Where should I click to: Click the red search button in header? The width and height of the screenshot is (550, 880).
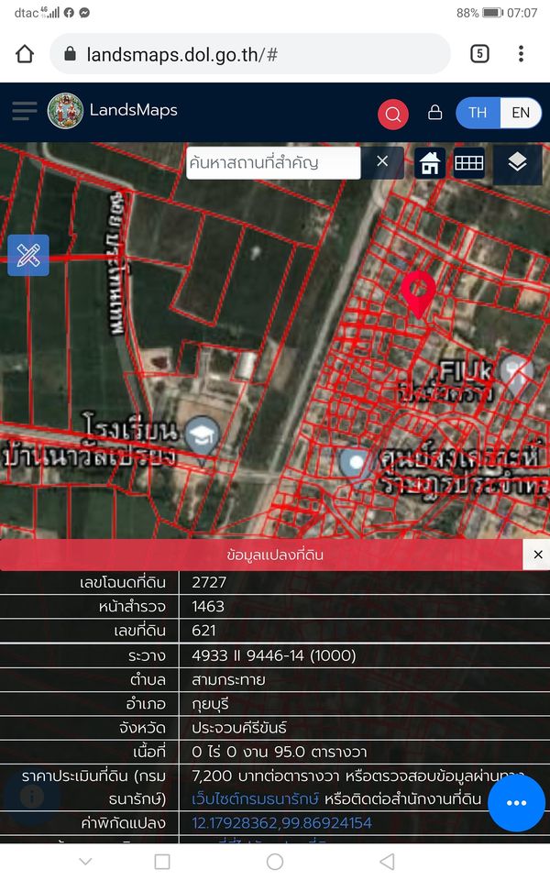point(393,114)
